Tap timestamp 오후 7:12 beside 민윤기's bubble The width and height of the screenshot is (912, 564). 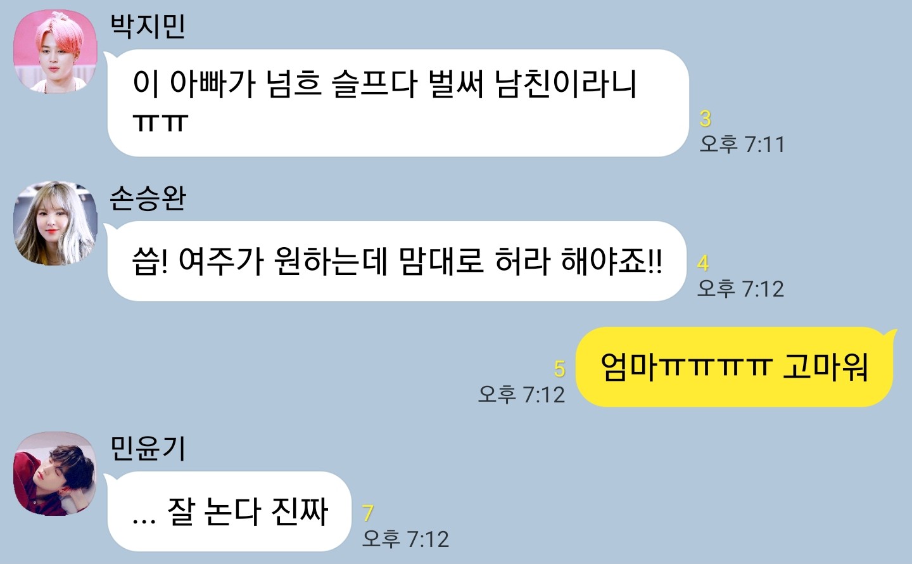coord(405,539)
